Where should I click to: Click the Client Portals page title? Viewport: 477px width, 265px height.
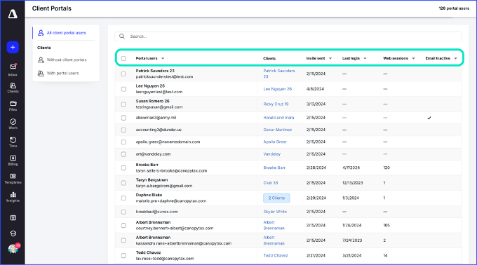(52, 8)
